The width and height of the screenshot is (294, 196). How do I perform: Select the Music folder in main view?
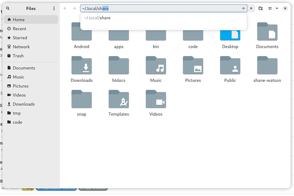[x=156, y=65]
